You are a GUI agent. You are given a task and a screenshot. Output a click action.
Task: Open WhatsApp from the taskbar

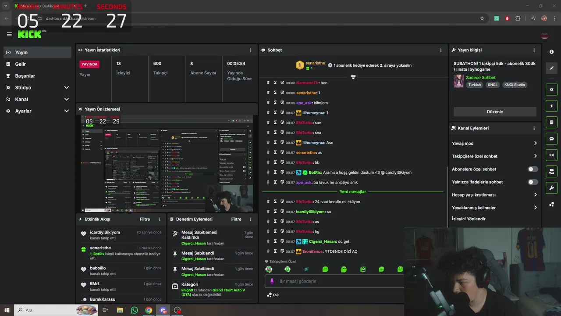click(134, 310)
